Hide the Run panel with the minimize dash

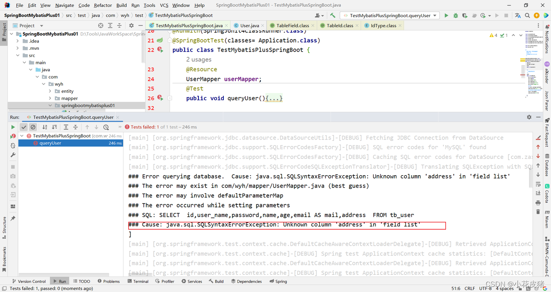539,117
